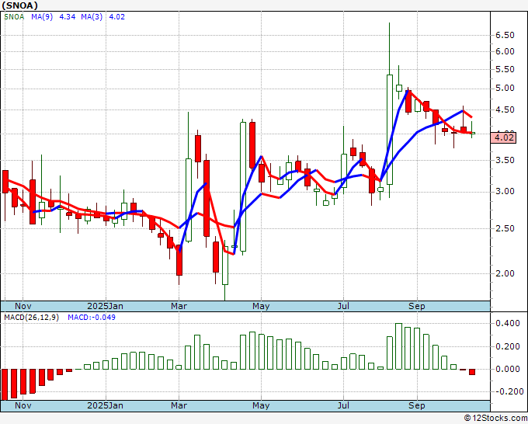Click the green SNOA legend label
The height and width of the screenshot is (424, 528).
coord(14,17)
